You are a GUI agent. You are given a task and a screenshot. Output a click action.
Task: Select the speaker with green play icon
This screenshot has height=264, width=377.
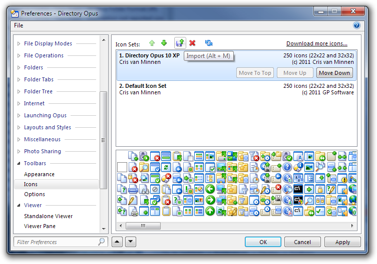144,156
